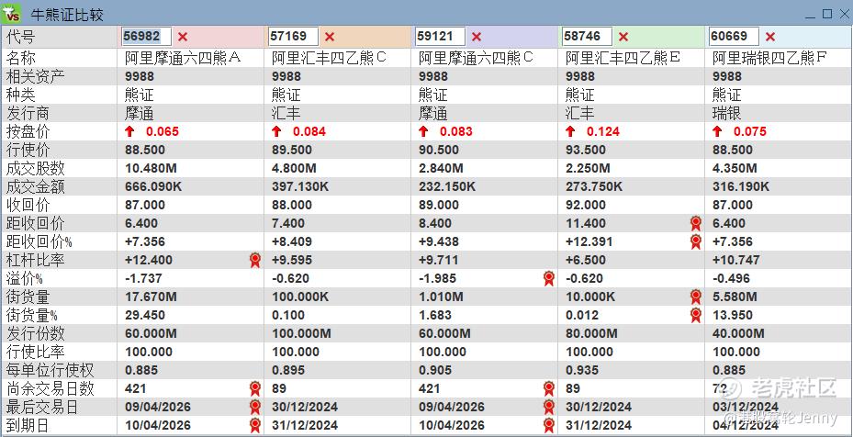This screenshot has height=437, width=853.
Task: Click outstanding quantity 17.670M
Action: 151,297
